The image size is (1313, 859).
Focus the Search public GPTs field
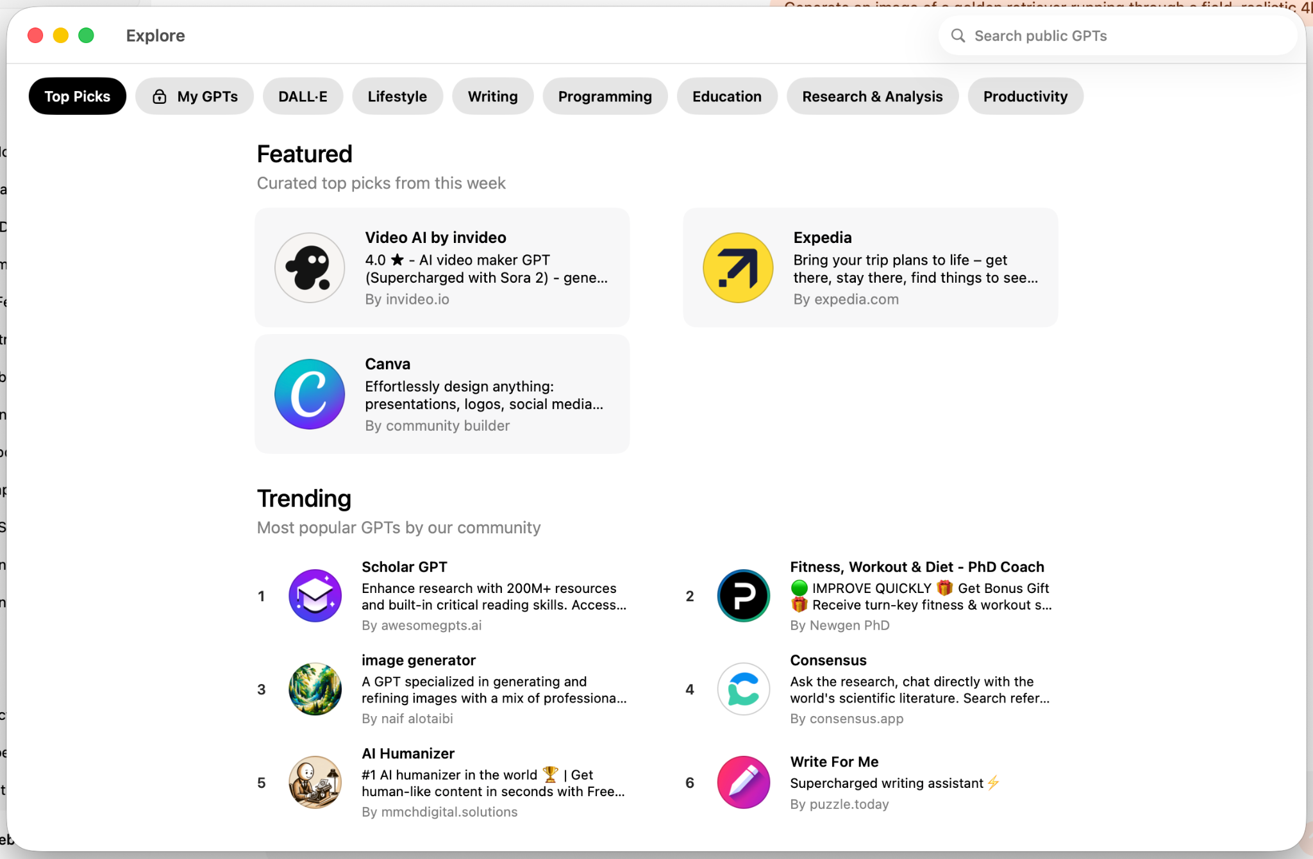point(1117,36)
